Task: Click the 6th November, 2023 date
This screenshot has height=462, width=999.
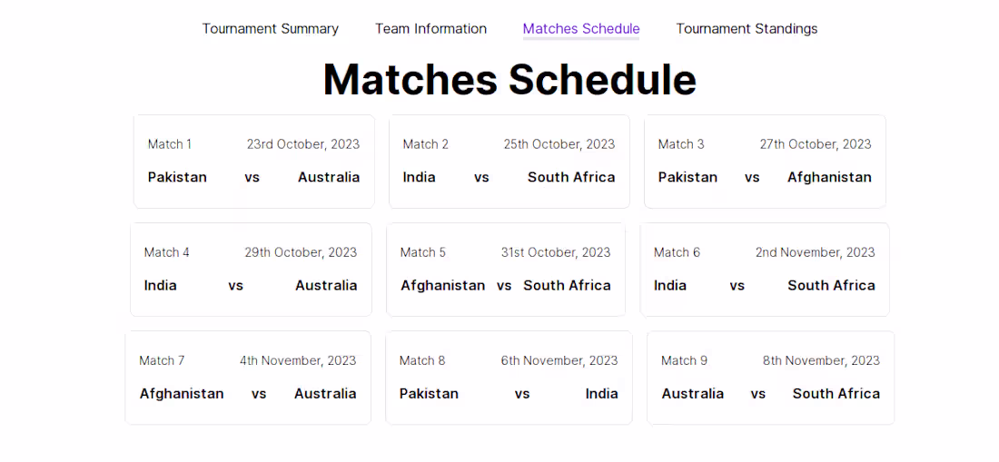Action: pos(559,361)
